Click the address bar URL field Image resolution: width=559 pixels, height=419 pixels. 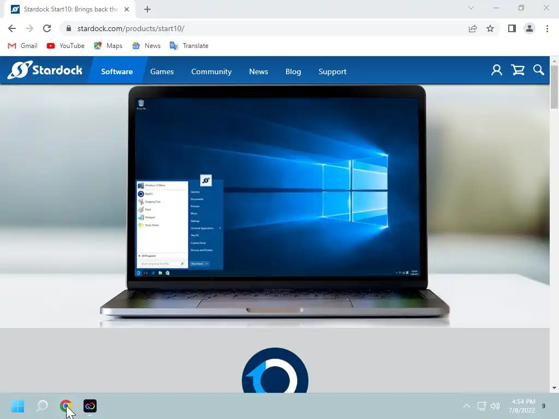tap(264, 28)
